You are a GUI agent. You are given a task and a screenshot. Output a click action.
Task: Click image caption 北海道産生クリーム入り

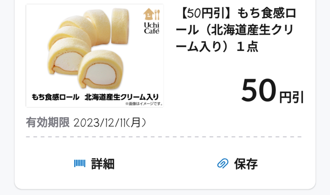click(122, 97)
